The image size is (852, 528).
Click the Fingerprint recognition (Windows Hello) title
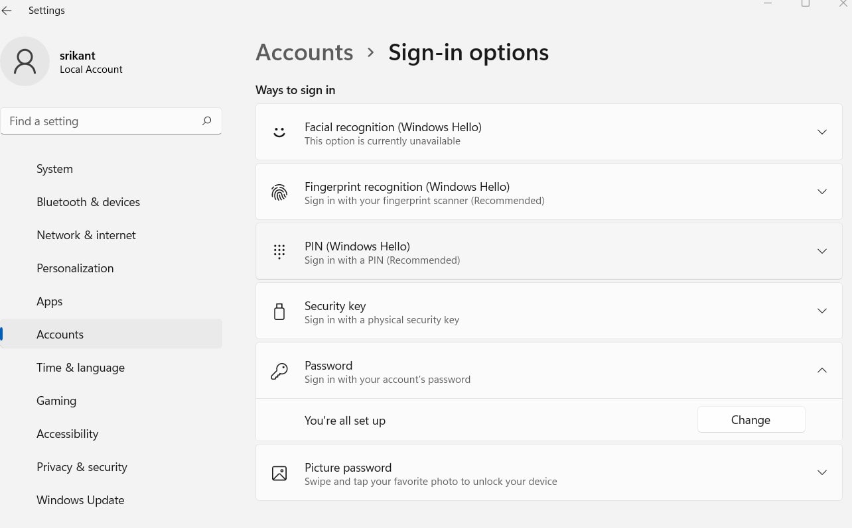[x=407, y=186]
